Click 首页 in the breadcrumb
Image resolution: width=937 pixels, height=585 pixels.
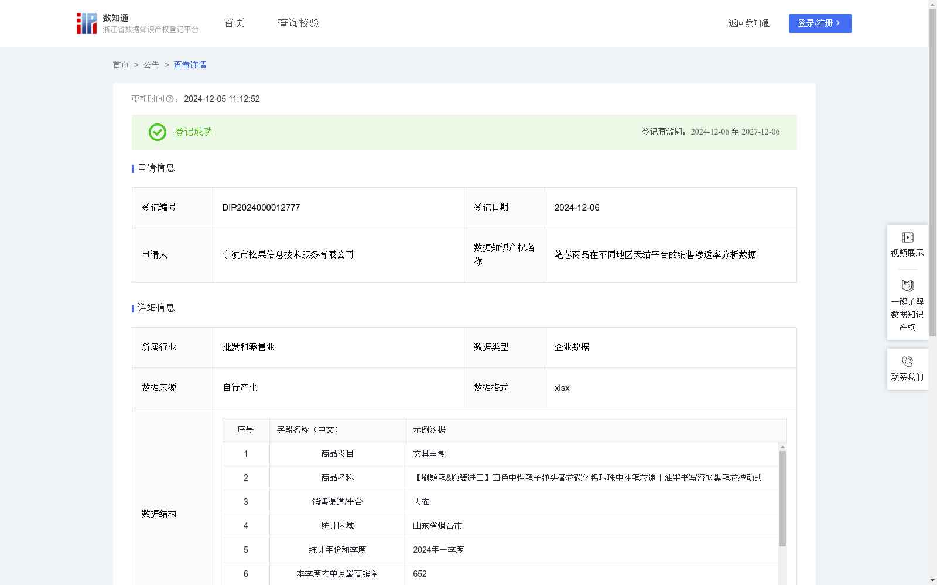coord(121,65)
